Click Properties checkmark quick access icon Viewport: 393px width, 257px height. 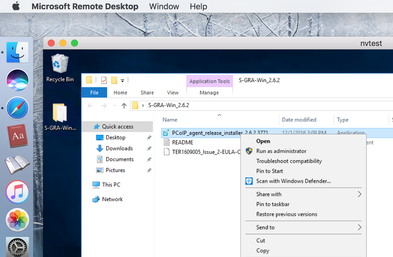coord(104,80)
